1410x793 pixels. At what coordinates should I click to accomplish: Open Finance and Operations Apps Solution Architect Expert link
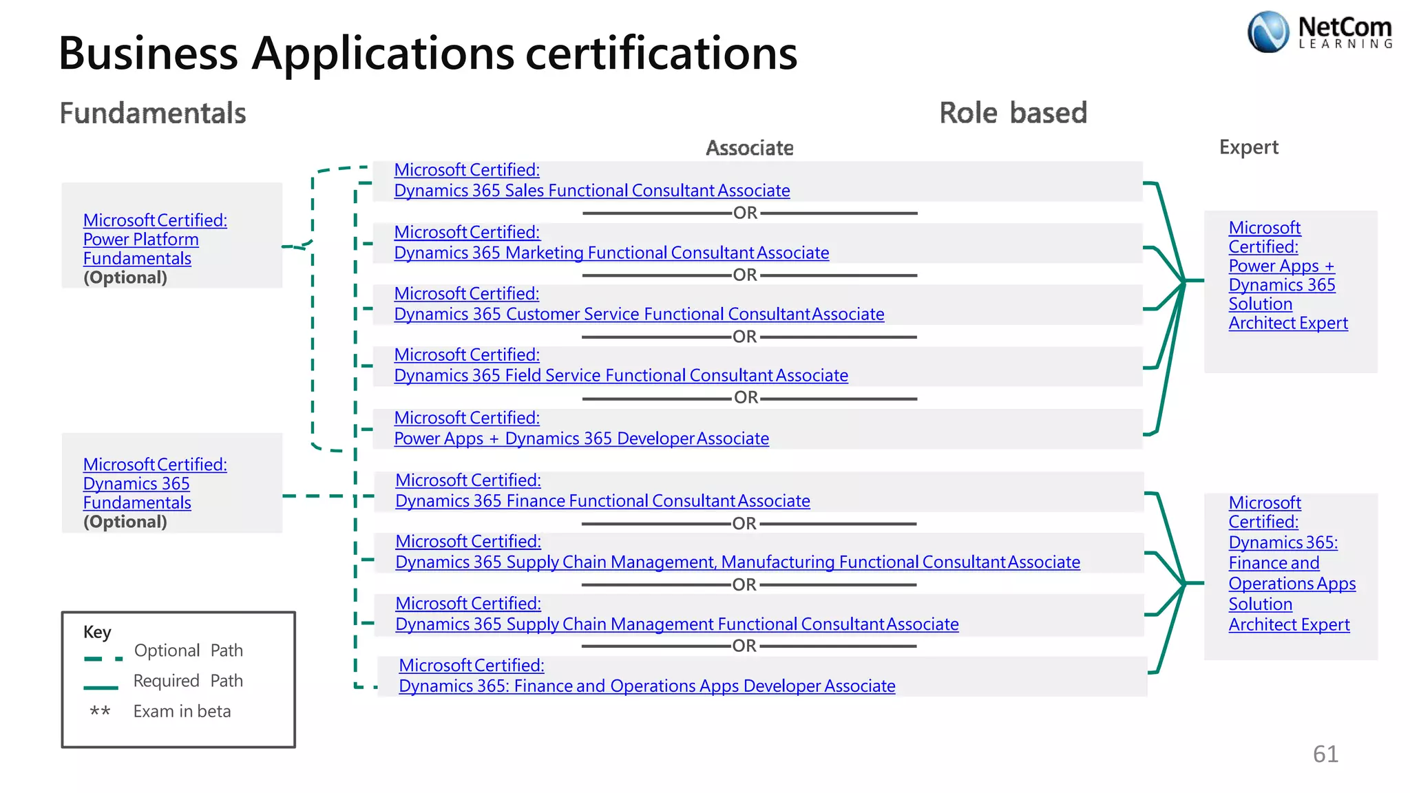click(x=1292, y=564)
